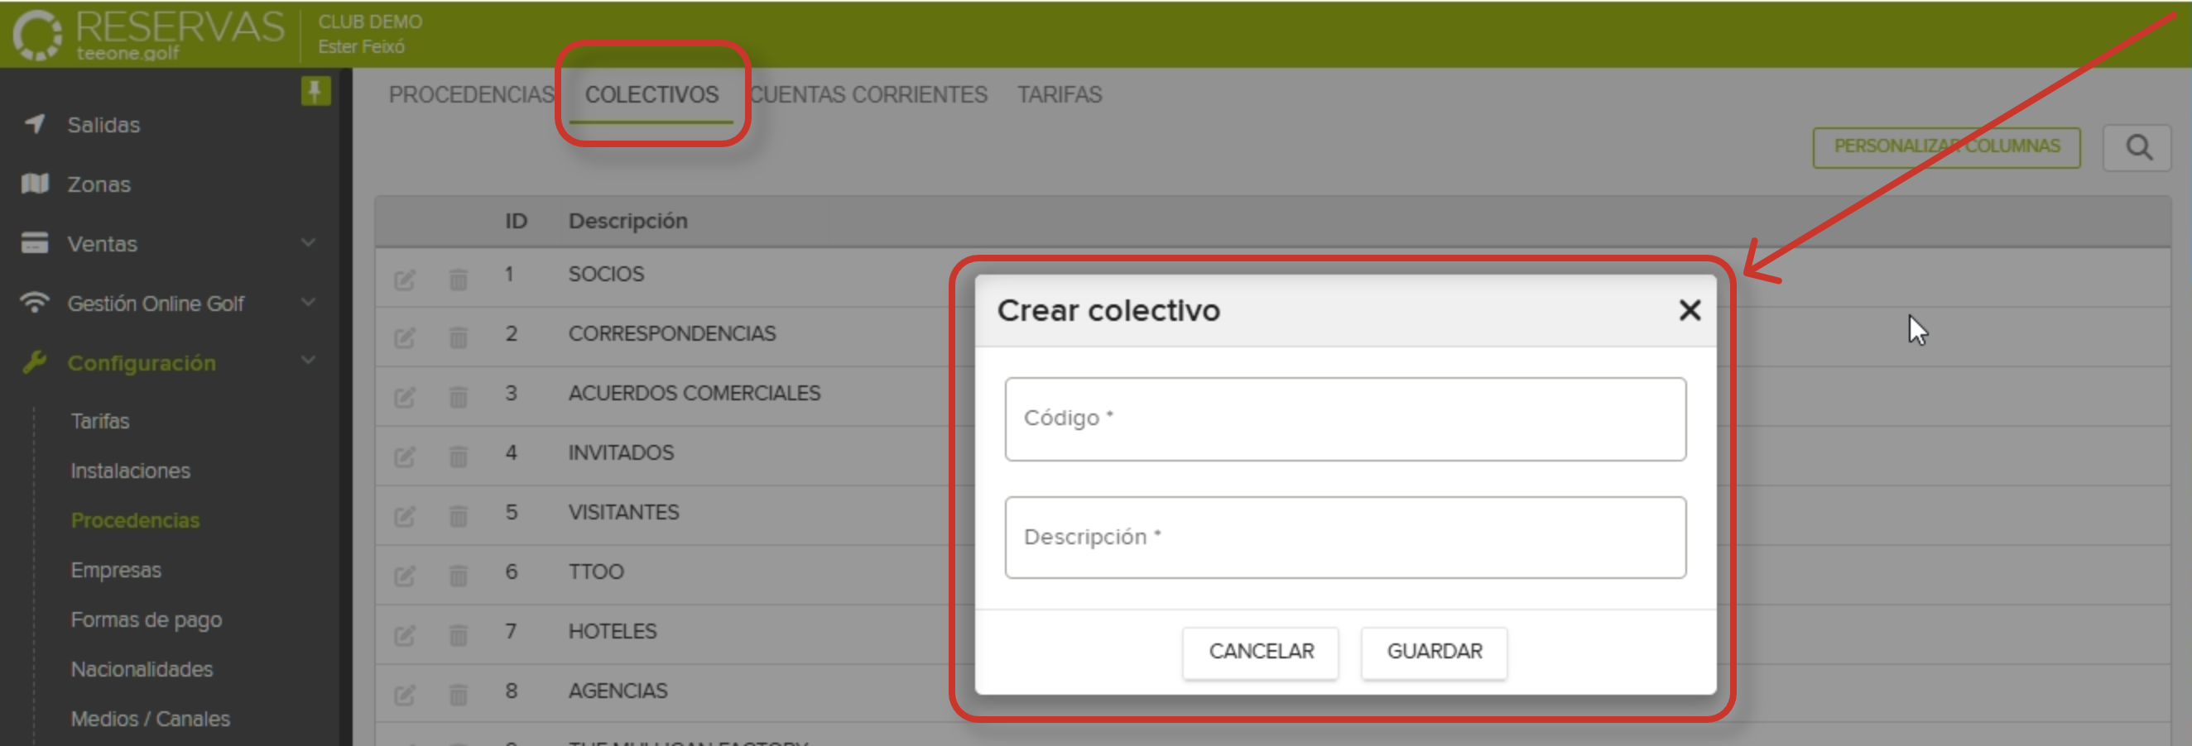Image resolution: width=2192 pixels, height=746 pixels.
Task: Click the Gestión Online Golf wifi icon
Action: pos(35,303)
